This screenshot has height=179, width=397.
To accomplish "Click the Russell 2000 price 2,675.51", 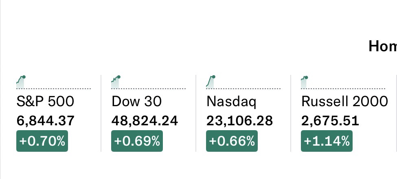I will click(330, 121).
